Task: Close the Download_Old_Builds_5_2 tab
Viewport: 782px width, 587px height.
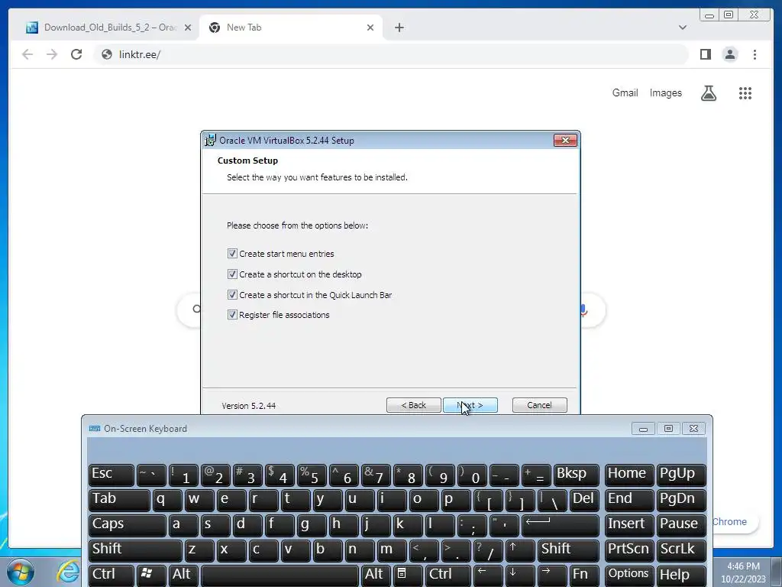Action: pos(188,28)
